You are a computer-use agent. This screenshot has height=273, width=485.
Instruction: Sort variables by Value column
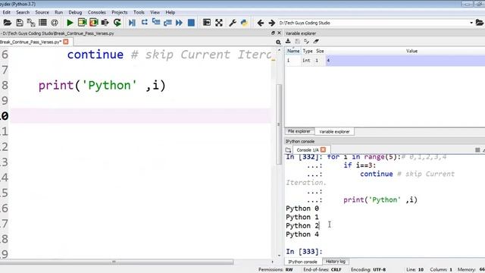pos(411,51)
